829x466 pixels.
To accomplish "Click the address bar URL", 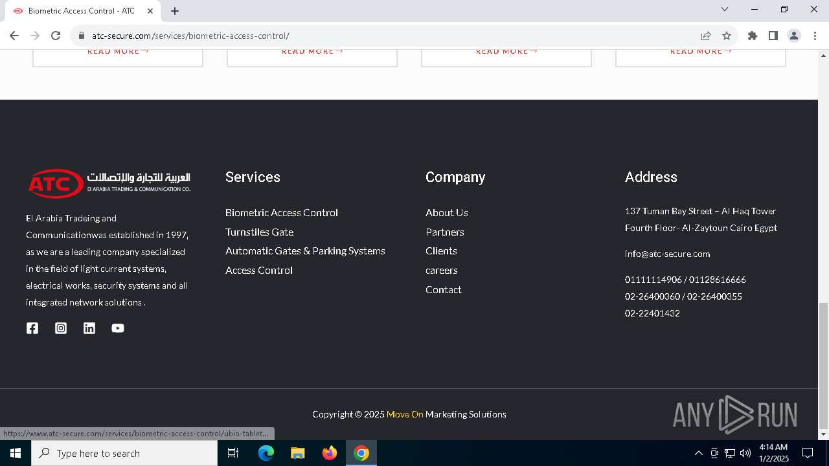I will pos(190,36).
